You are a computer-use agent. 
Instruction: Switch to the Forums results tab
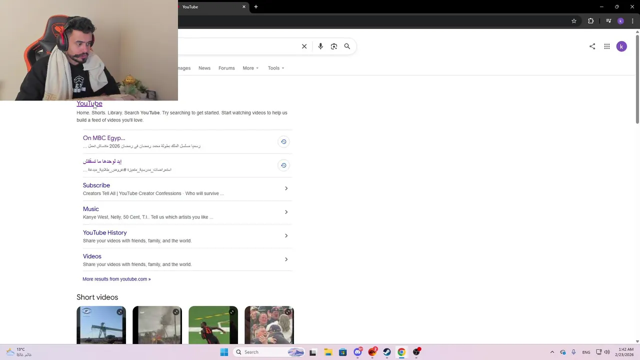coord(226,68)
